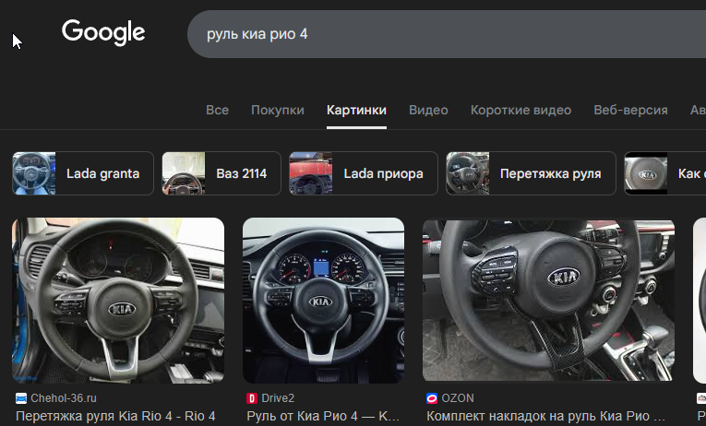
Task: Pick the 'Перетяжка руля' suggestion chip
Action: click(531, 173)
